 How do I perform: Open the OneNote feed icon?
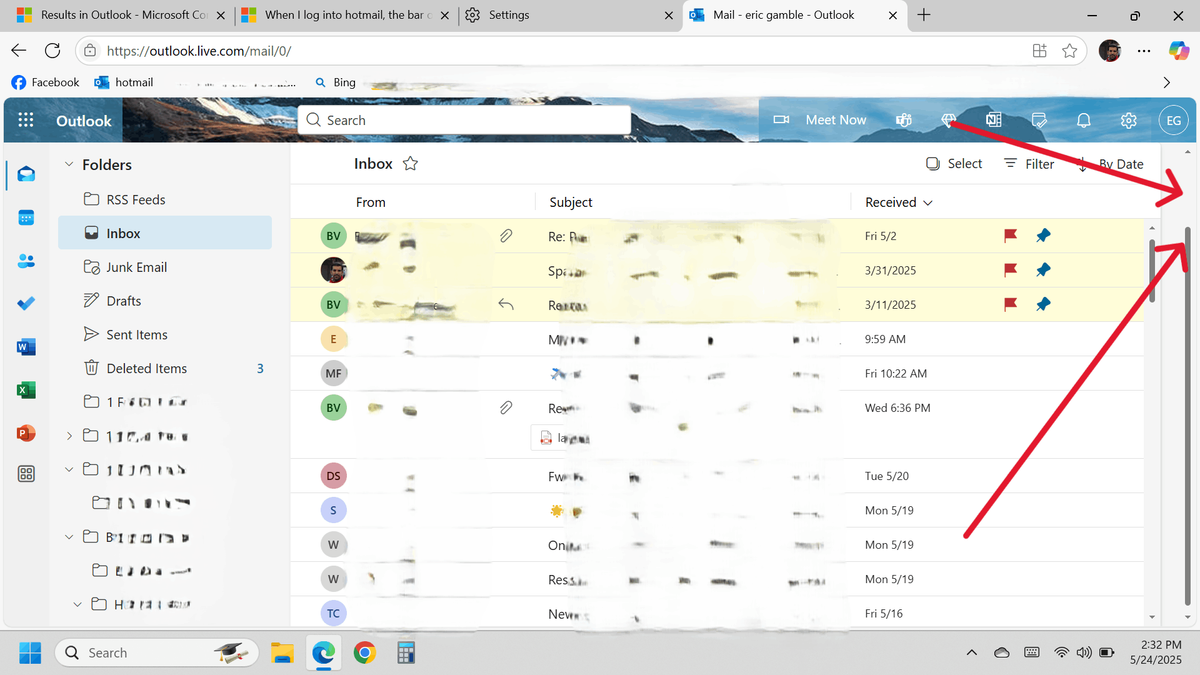(994, 120)
